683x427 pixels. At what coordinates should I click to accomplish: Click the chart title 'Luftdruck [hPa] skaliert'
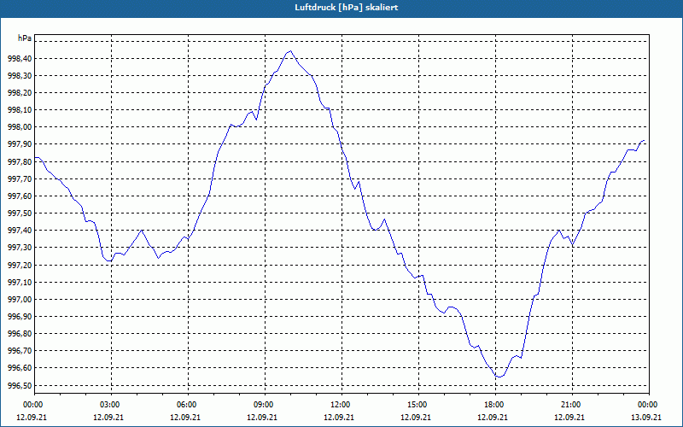point(347,8)
